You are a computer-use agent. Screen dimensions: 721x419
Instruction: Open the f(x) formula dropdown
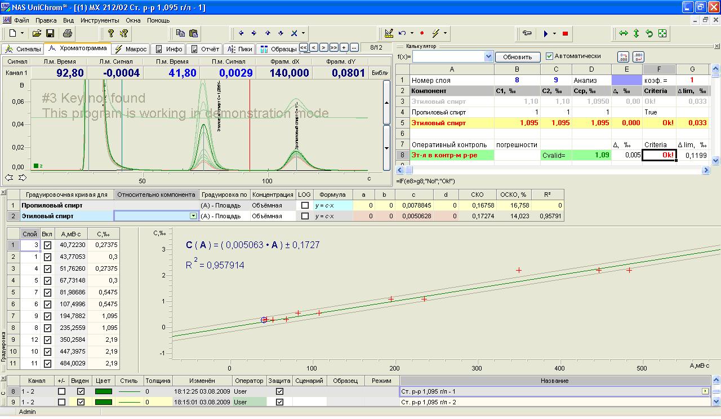pyautogui.click(x=488, y=56)
